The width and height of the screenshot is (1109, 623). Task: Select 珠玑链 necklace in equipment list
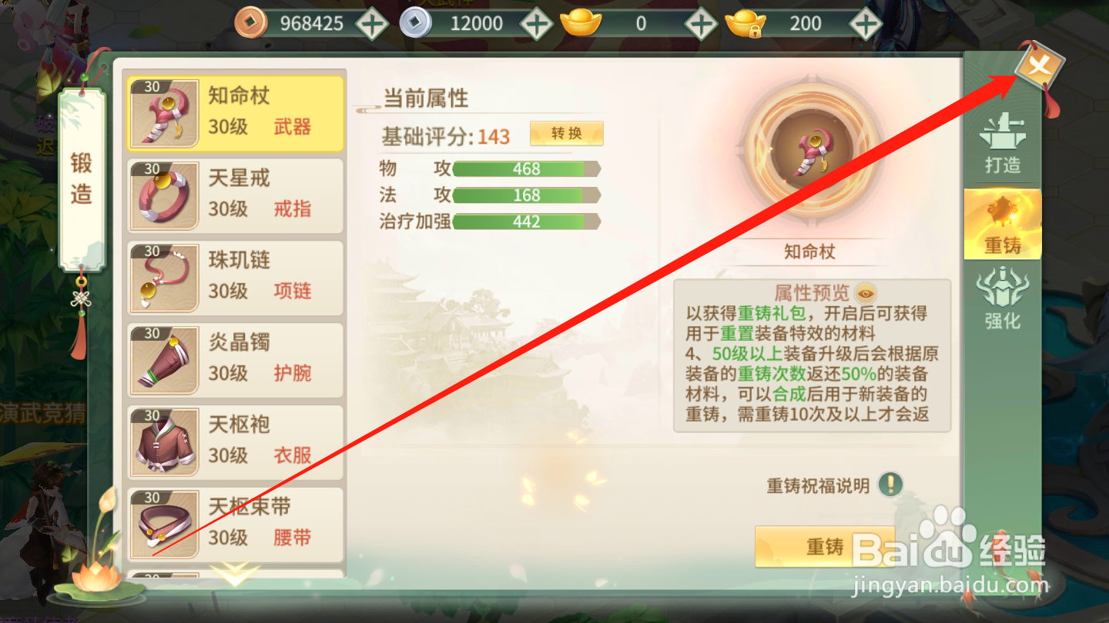coord(236,277)
